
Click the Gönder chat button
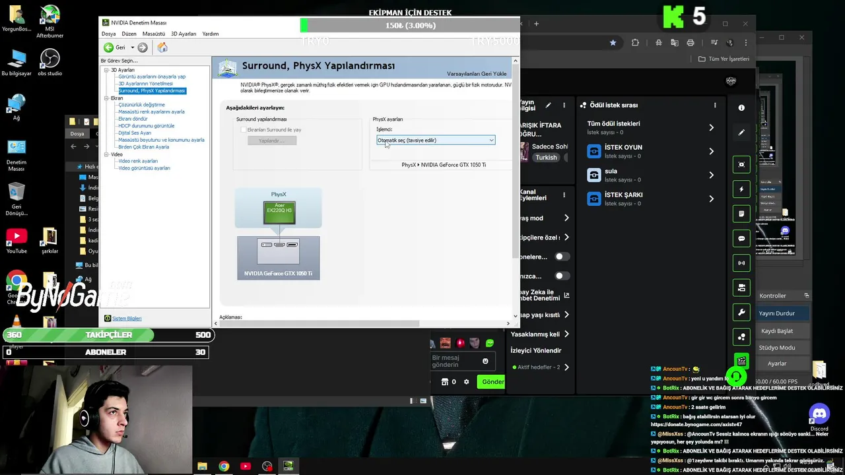(492, 381)
